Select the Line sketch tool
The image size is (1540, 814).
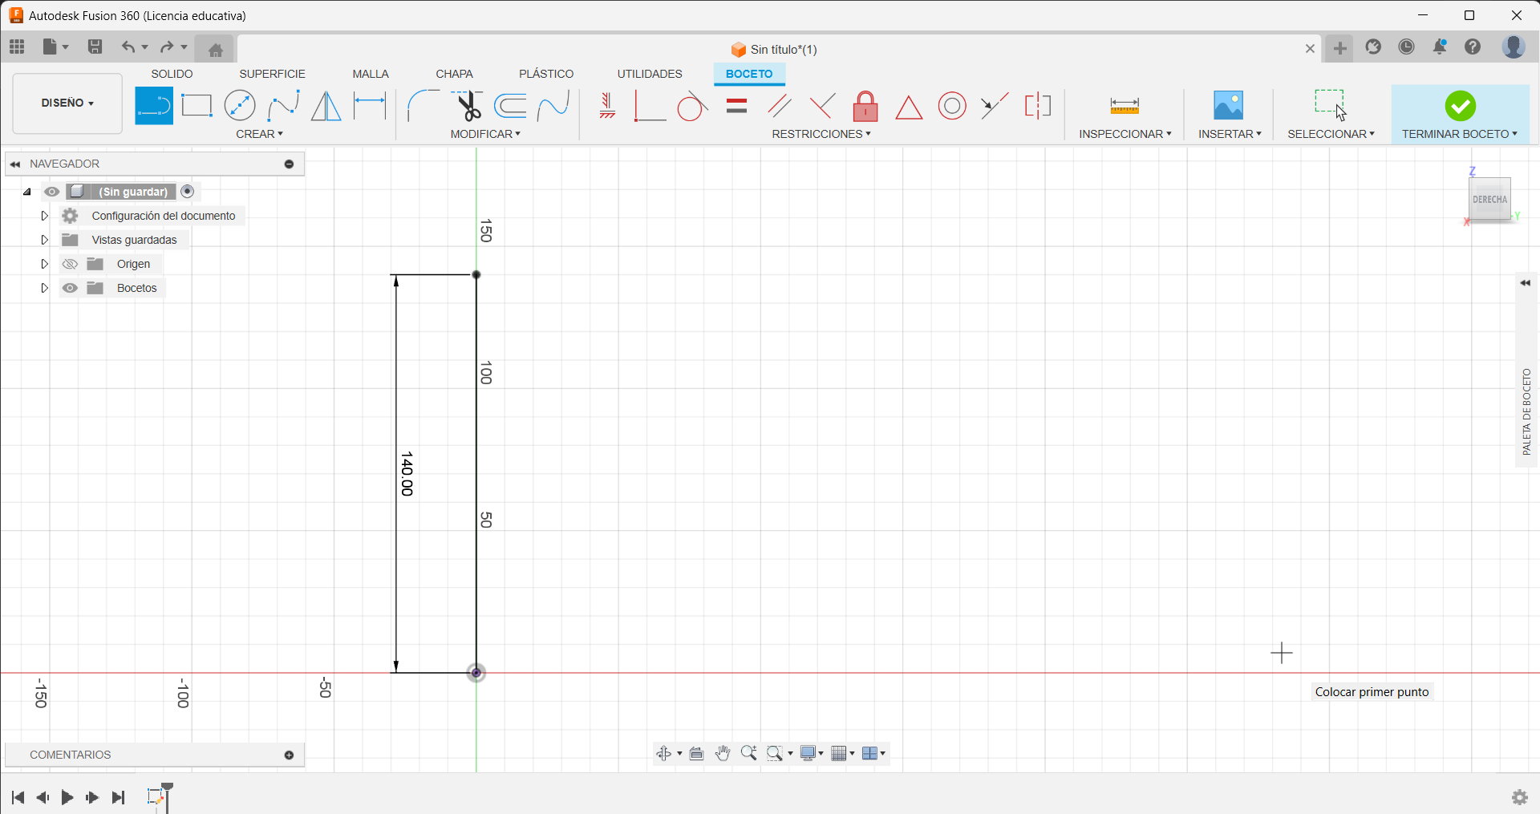coord(154,106)
